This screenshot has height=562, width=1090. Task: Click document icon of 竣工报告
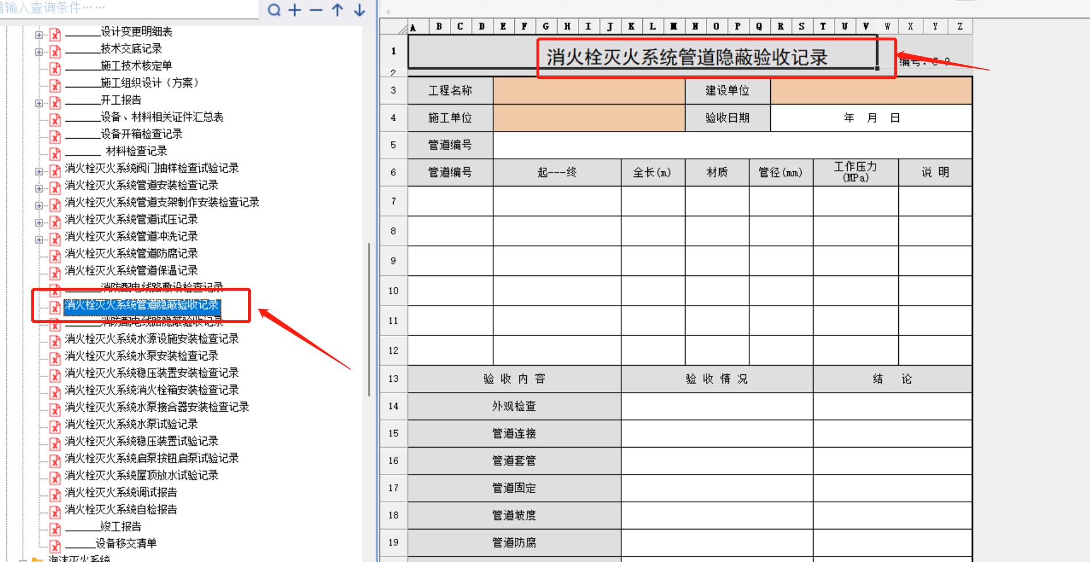tap(55, 530)
